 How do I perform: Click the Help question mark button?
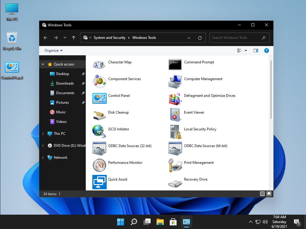[266, 50]
